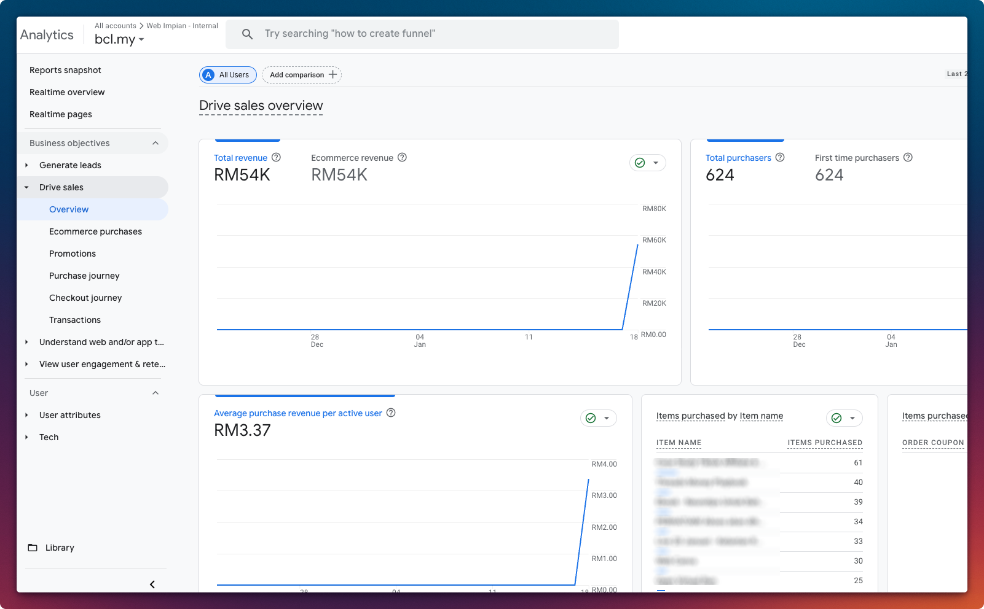
Task: Click the Add comparison button
Action: point(302,74)
